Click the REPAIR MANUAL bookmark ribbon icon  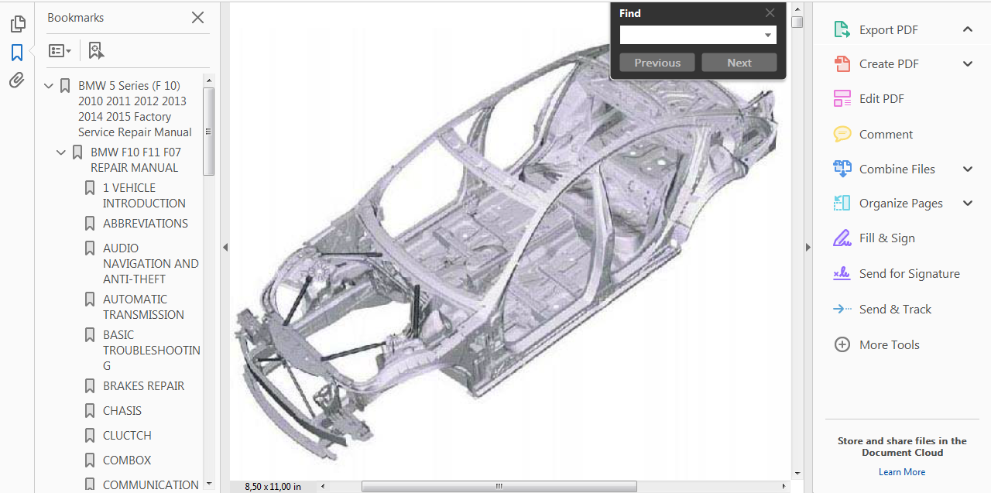[77, 152]
